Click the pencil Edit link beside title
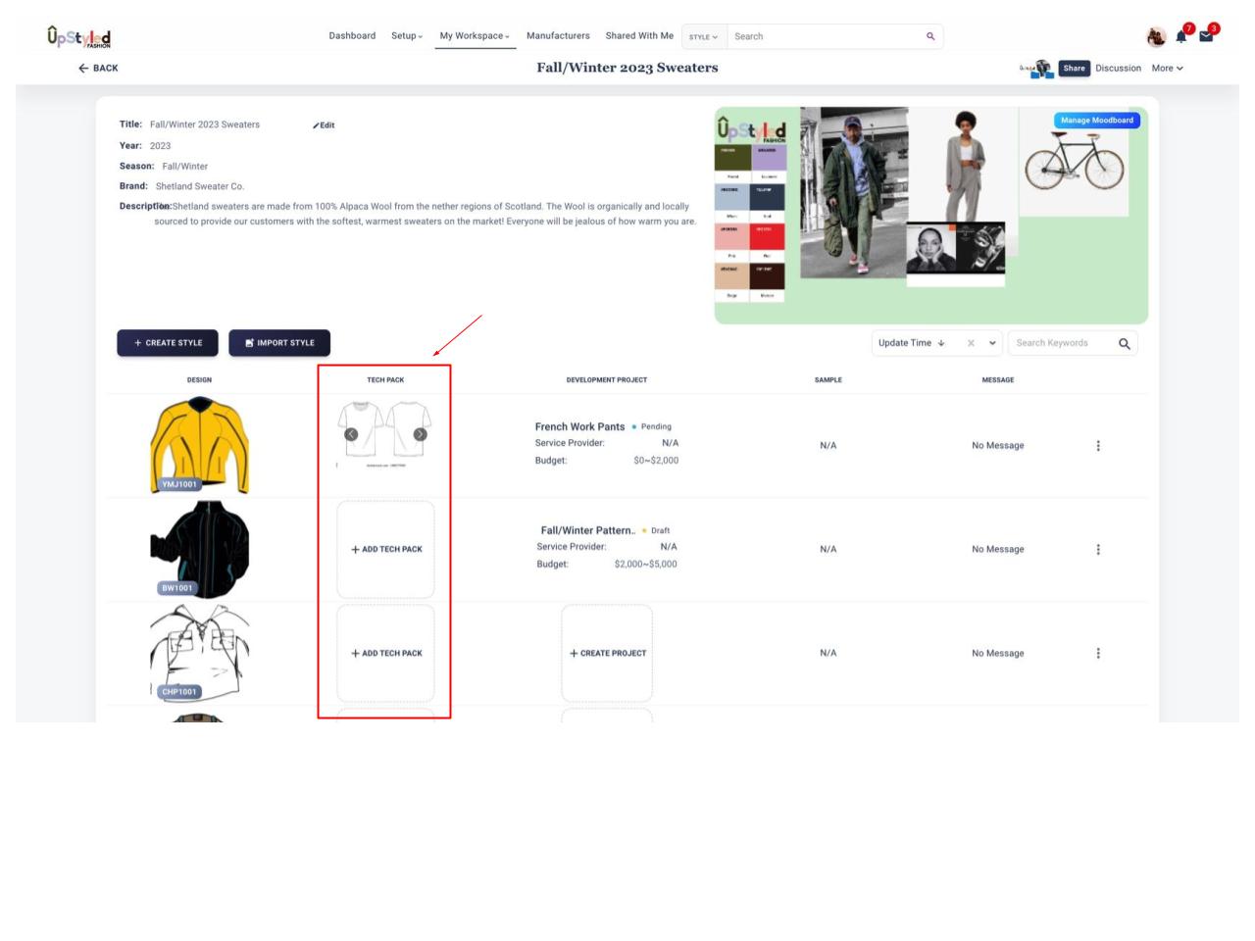The height and width of the screenshot is (941, 1255). [x=325, y=125]
